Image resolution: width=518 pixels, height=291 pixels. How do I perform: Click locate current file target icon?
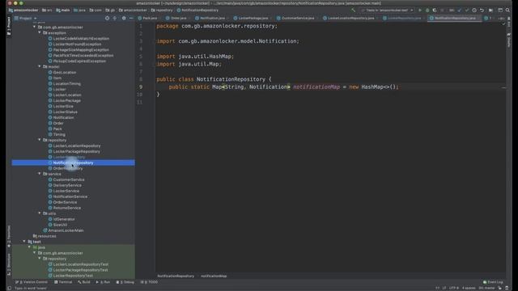click(107, 18)
